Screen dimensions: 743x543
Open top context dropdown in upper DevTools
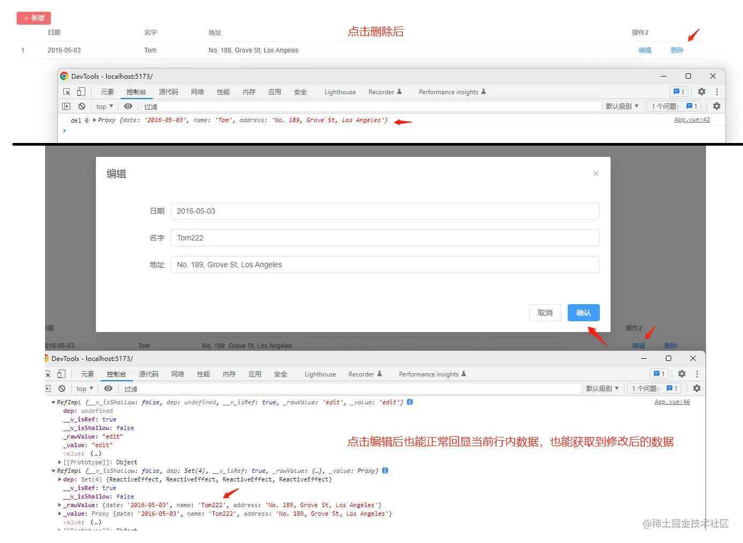pyautogui.click(x=105, y=107)
